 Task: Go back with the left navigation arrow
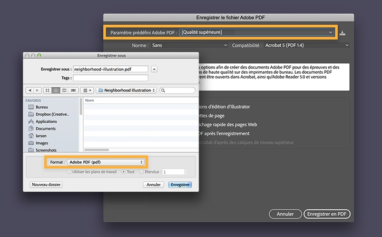30,91
